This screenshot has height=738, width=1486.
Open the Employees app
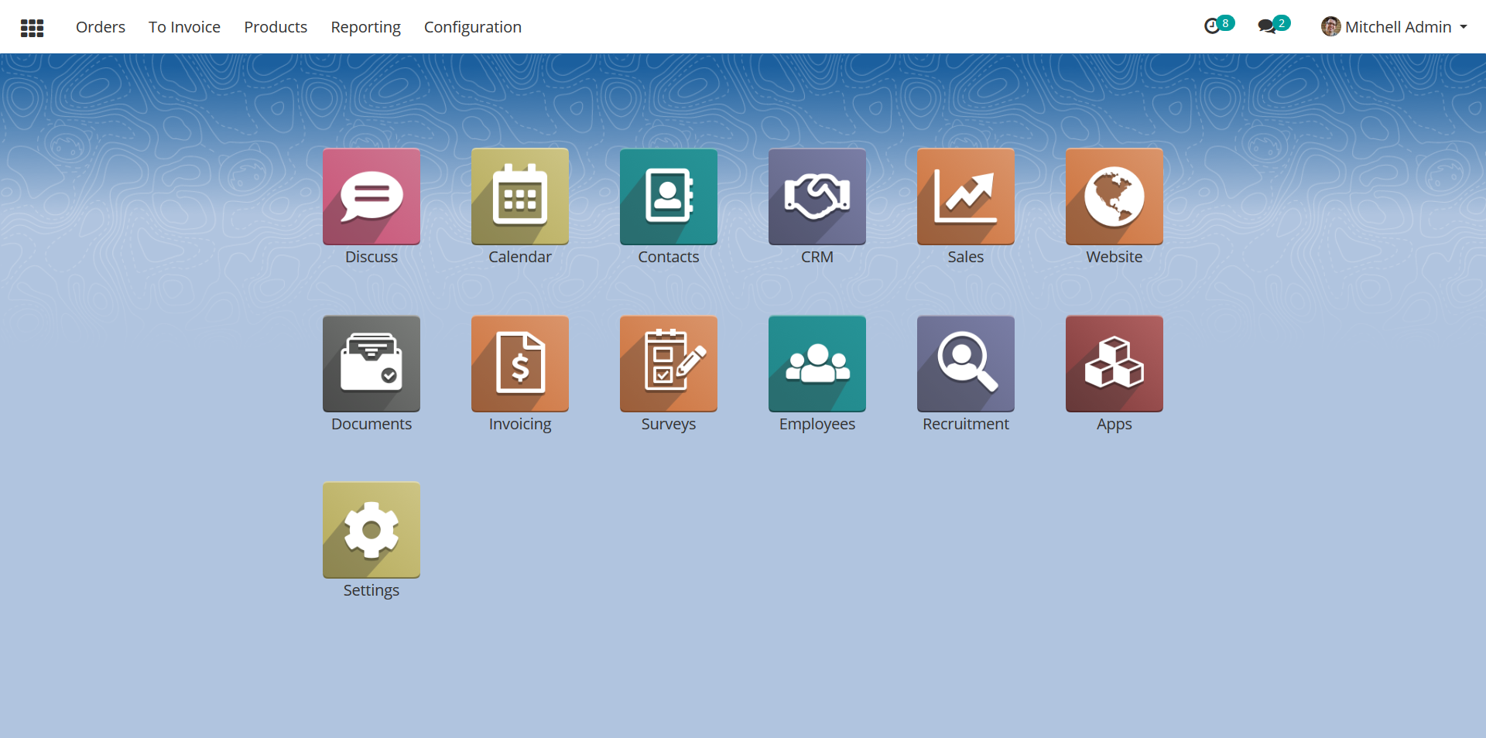click(817, 364)
